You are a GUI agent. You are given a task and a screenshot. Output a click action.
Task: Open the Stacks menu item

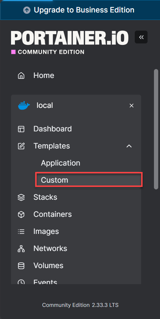point(45,197)
